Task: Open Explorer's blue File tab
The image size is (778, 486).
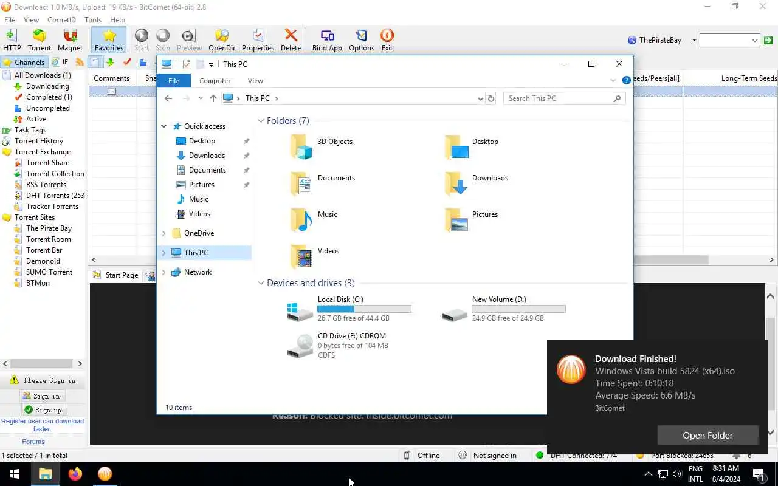Action: [x=174, y=80]
